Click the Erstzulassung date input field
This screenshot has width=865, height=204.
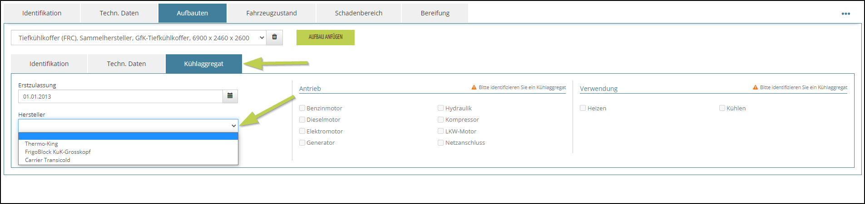120,96
